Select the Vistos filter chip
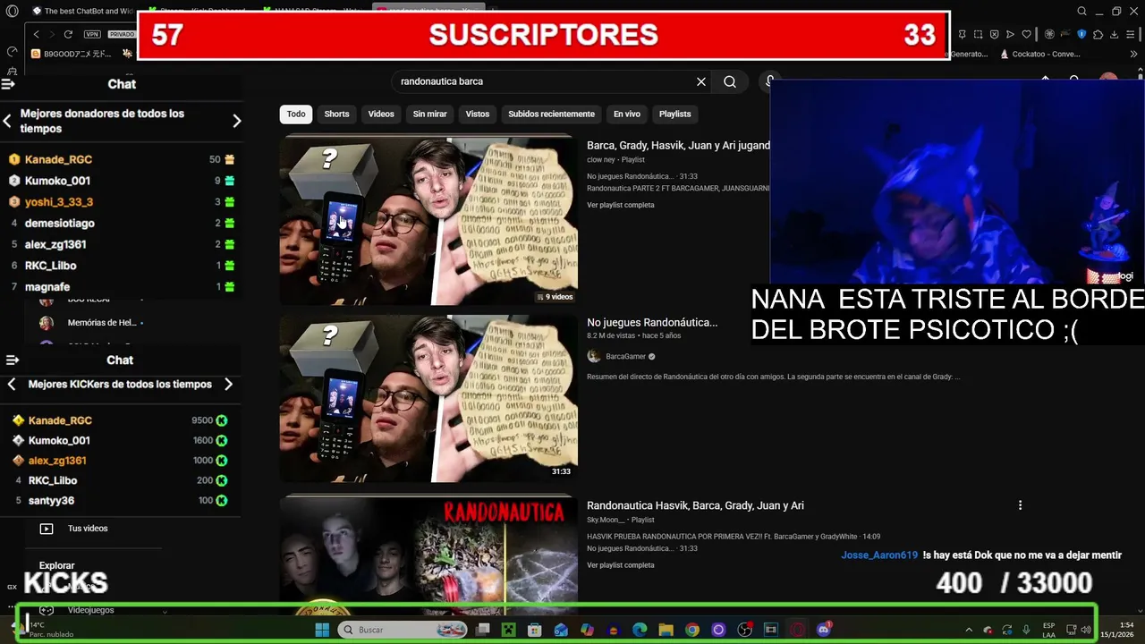 click(478, 114)
